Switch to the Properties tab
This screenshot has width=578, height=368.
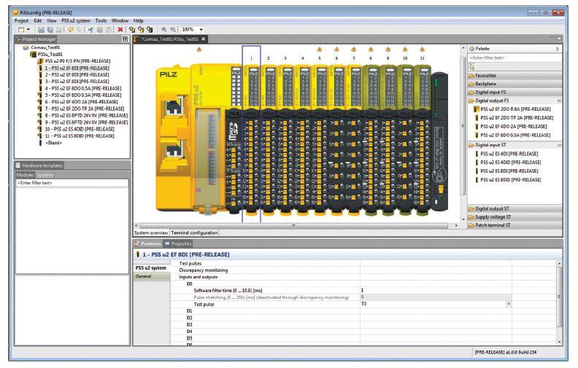178,243
